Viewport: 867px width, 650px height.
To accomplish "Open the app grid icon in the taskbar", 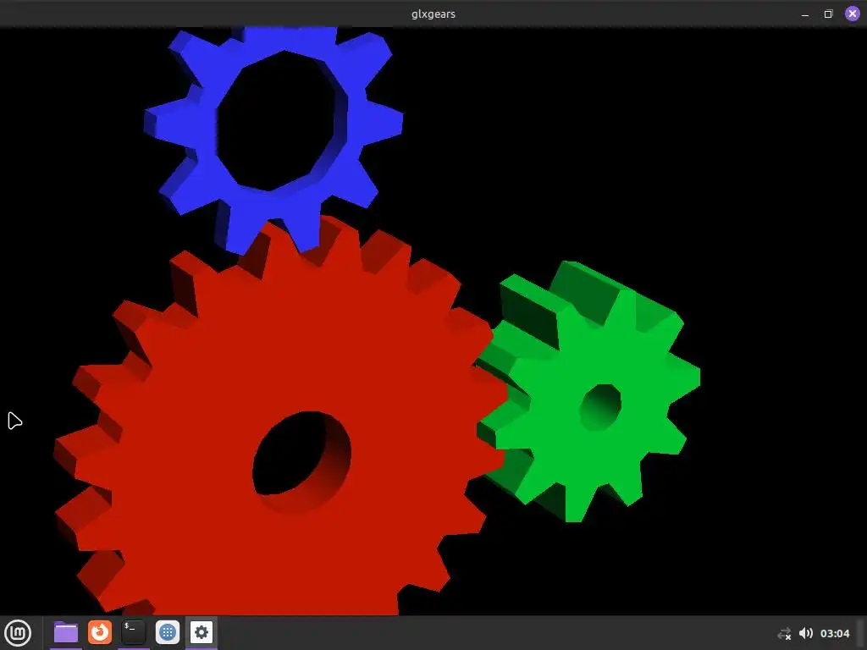I will click(168, 632).
